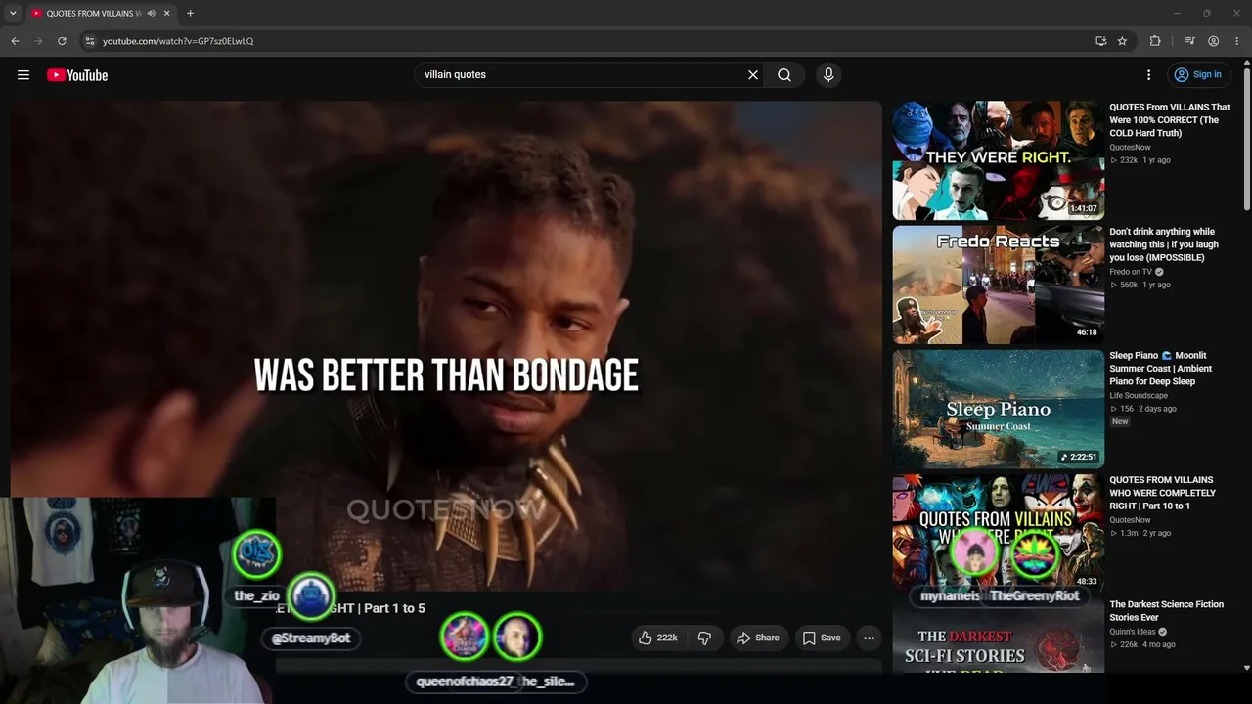The height and width of the screenshot is (704, 1252).
Task: Focus the browser address bar
Action: (587, 41)
